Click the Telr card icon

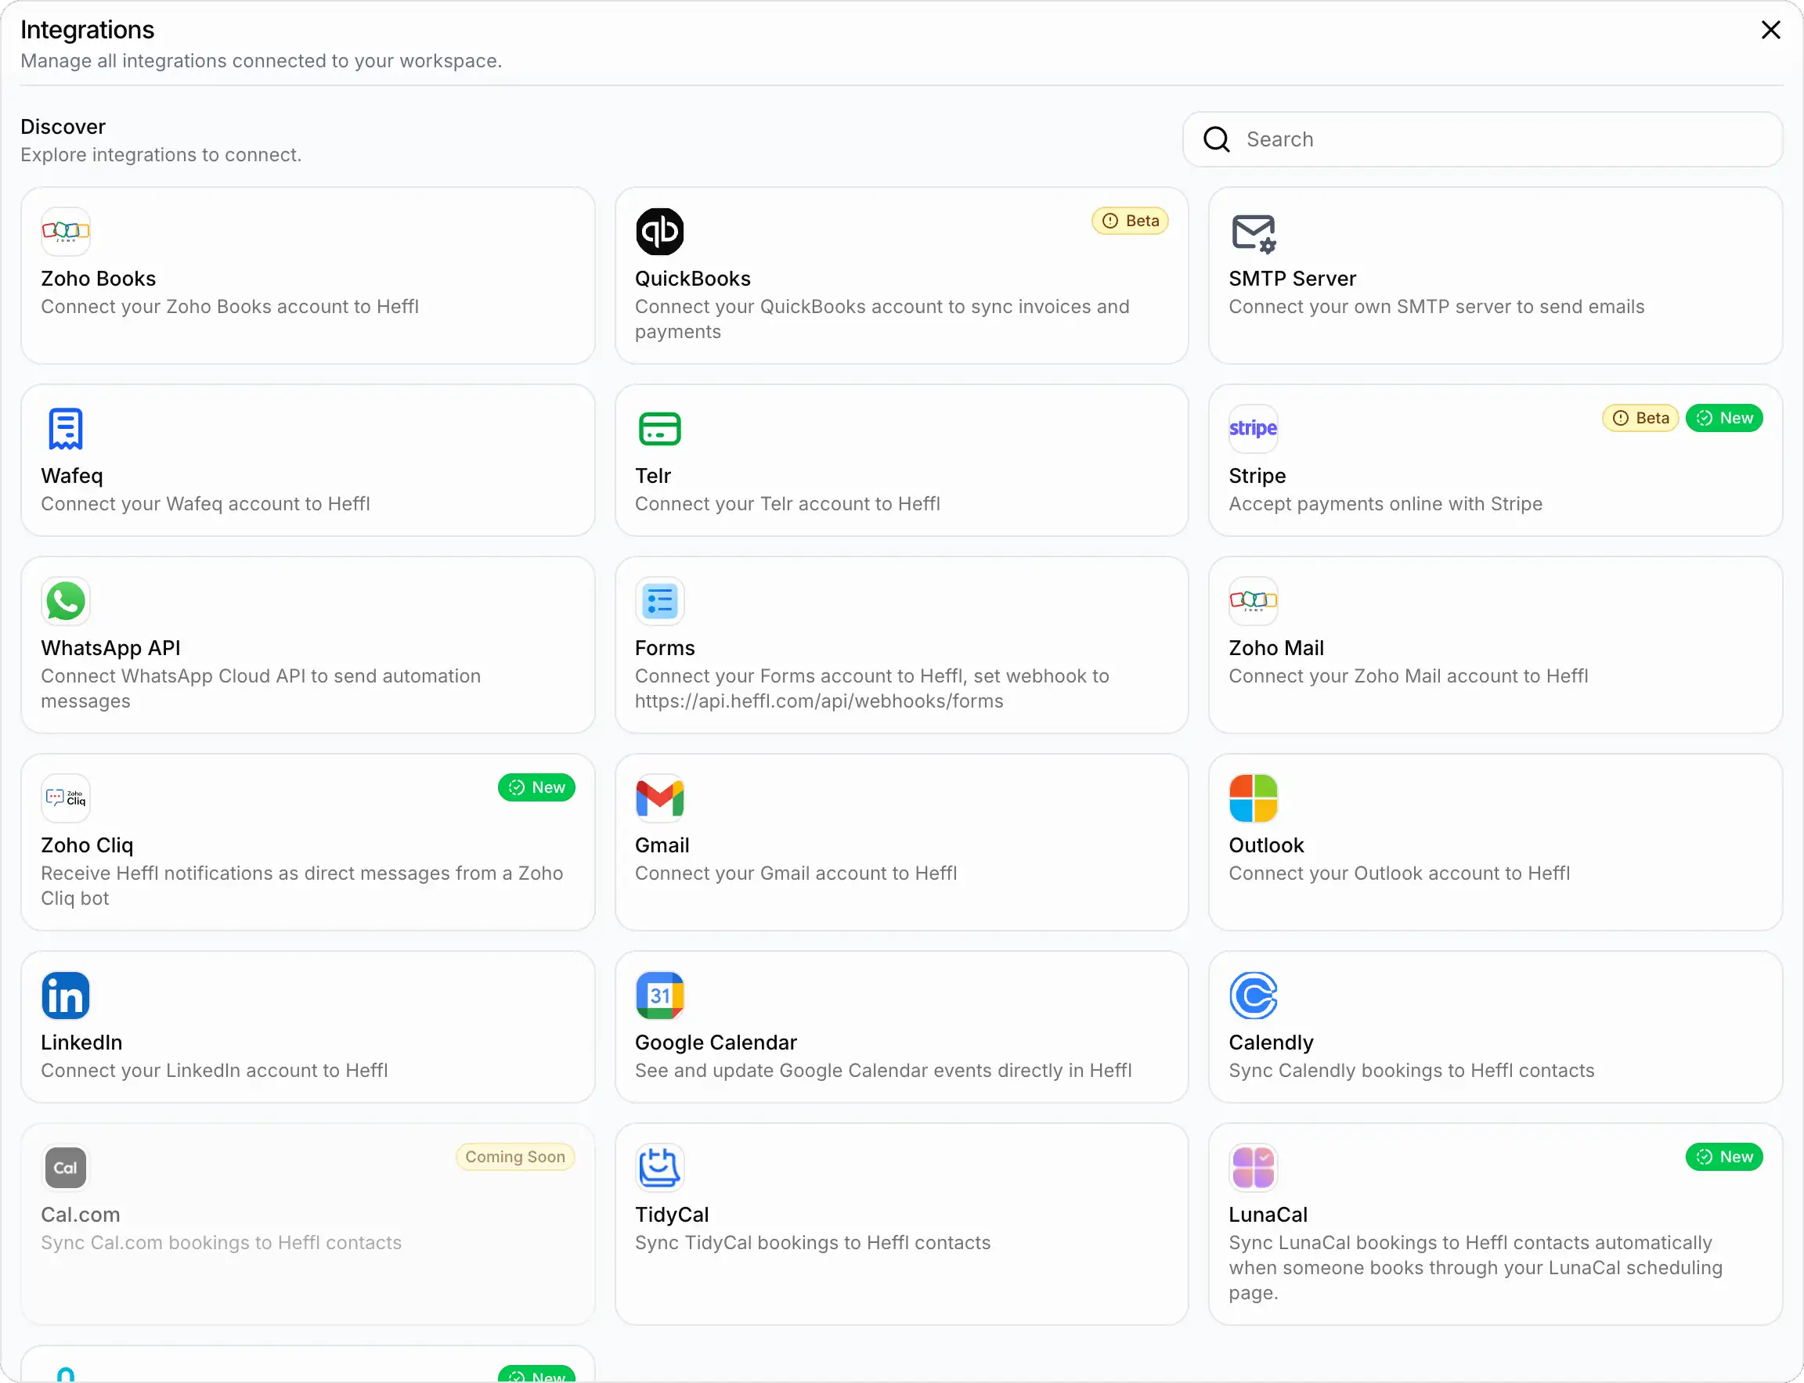[659, 429]
